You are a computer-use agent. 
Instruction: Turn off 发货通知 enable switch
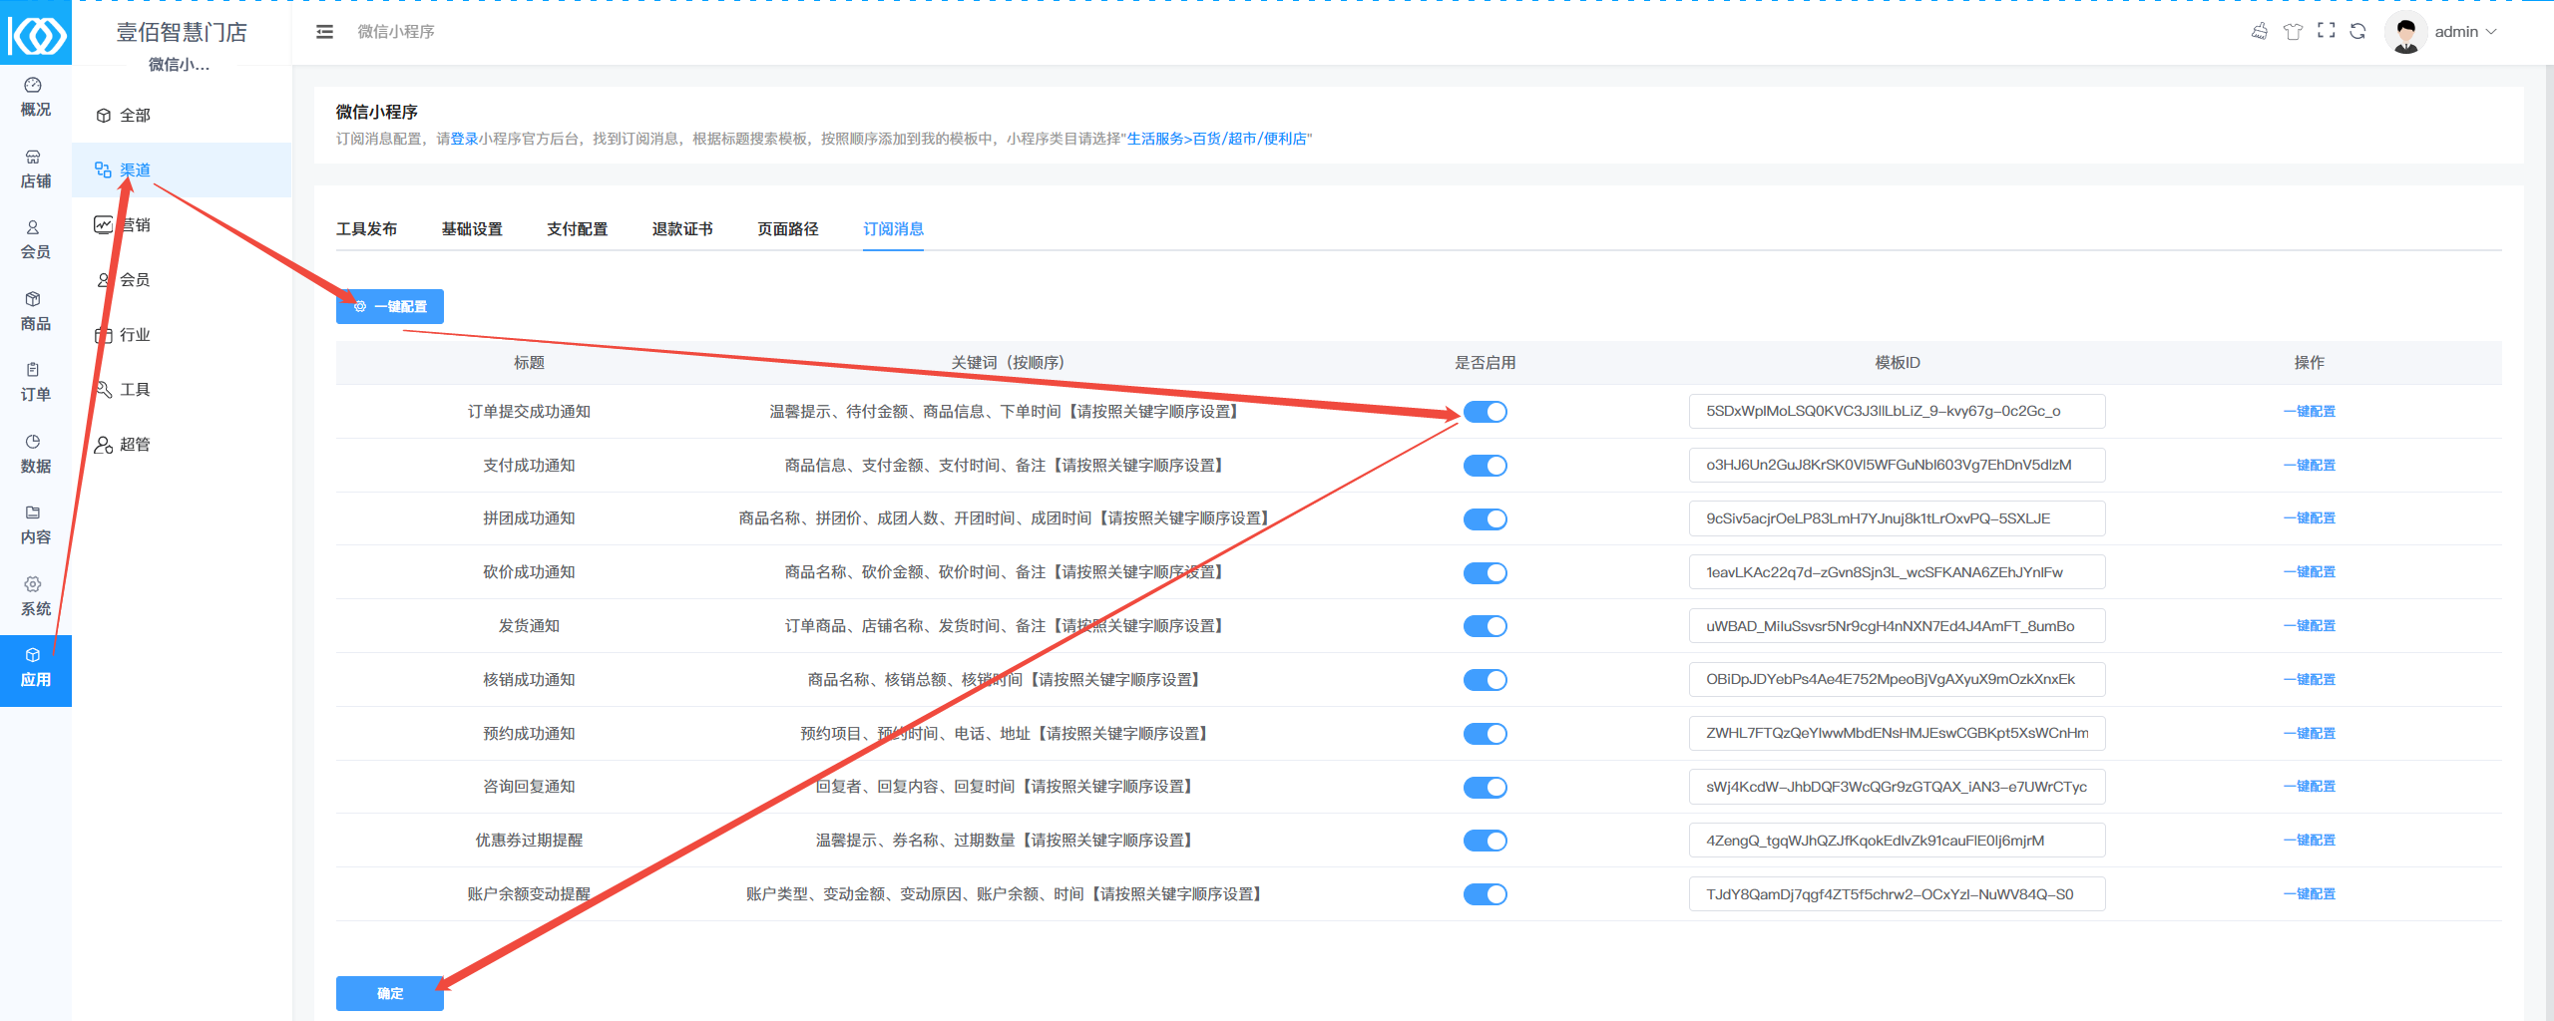click(x=1485, y=626)
